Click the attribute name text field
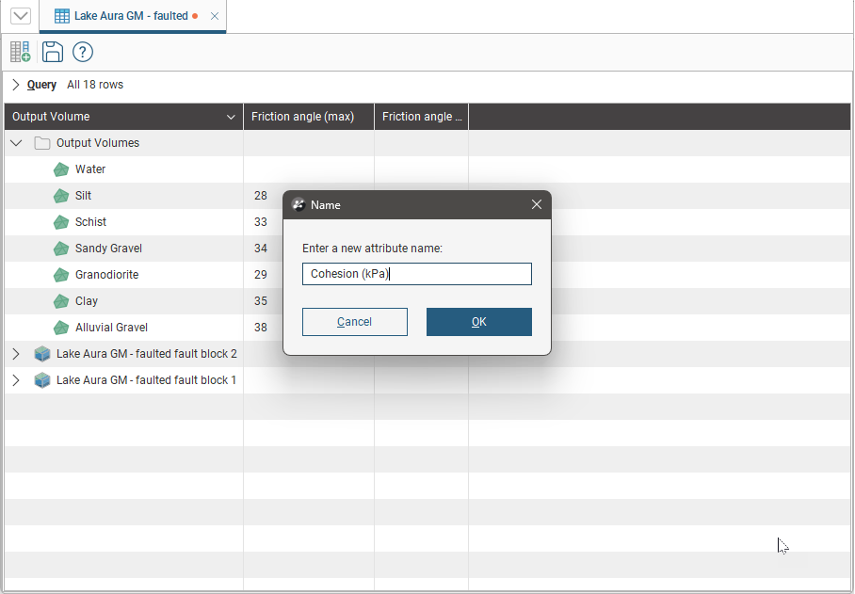855x594 pixels. 416,274
